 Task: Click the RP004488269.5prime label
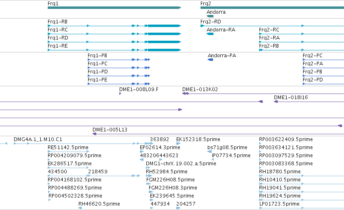[x=75, y=188]
